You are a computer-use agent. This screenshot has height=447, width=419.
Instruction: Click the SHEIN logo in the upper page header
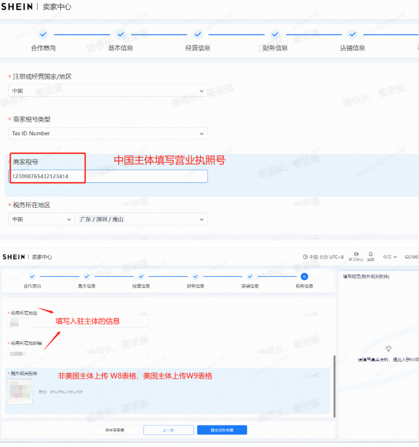pos(17,6)
